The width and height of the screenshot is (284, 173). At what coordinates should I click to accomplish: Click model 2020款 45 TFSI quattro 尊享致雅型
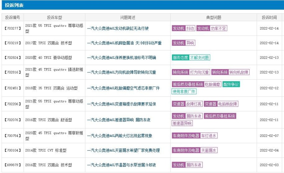pos(54,136)
